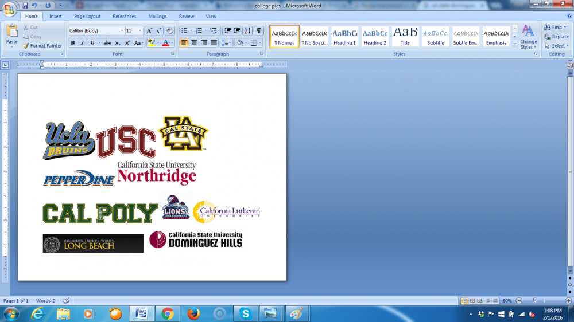Open the multilevel list menu
Screen dimensions: 574x322
(214, 31)
